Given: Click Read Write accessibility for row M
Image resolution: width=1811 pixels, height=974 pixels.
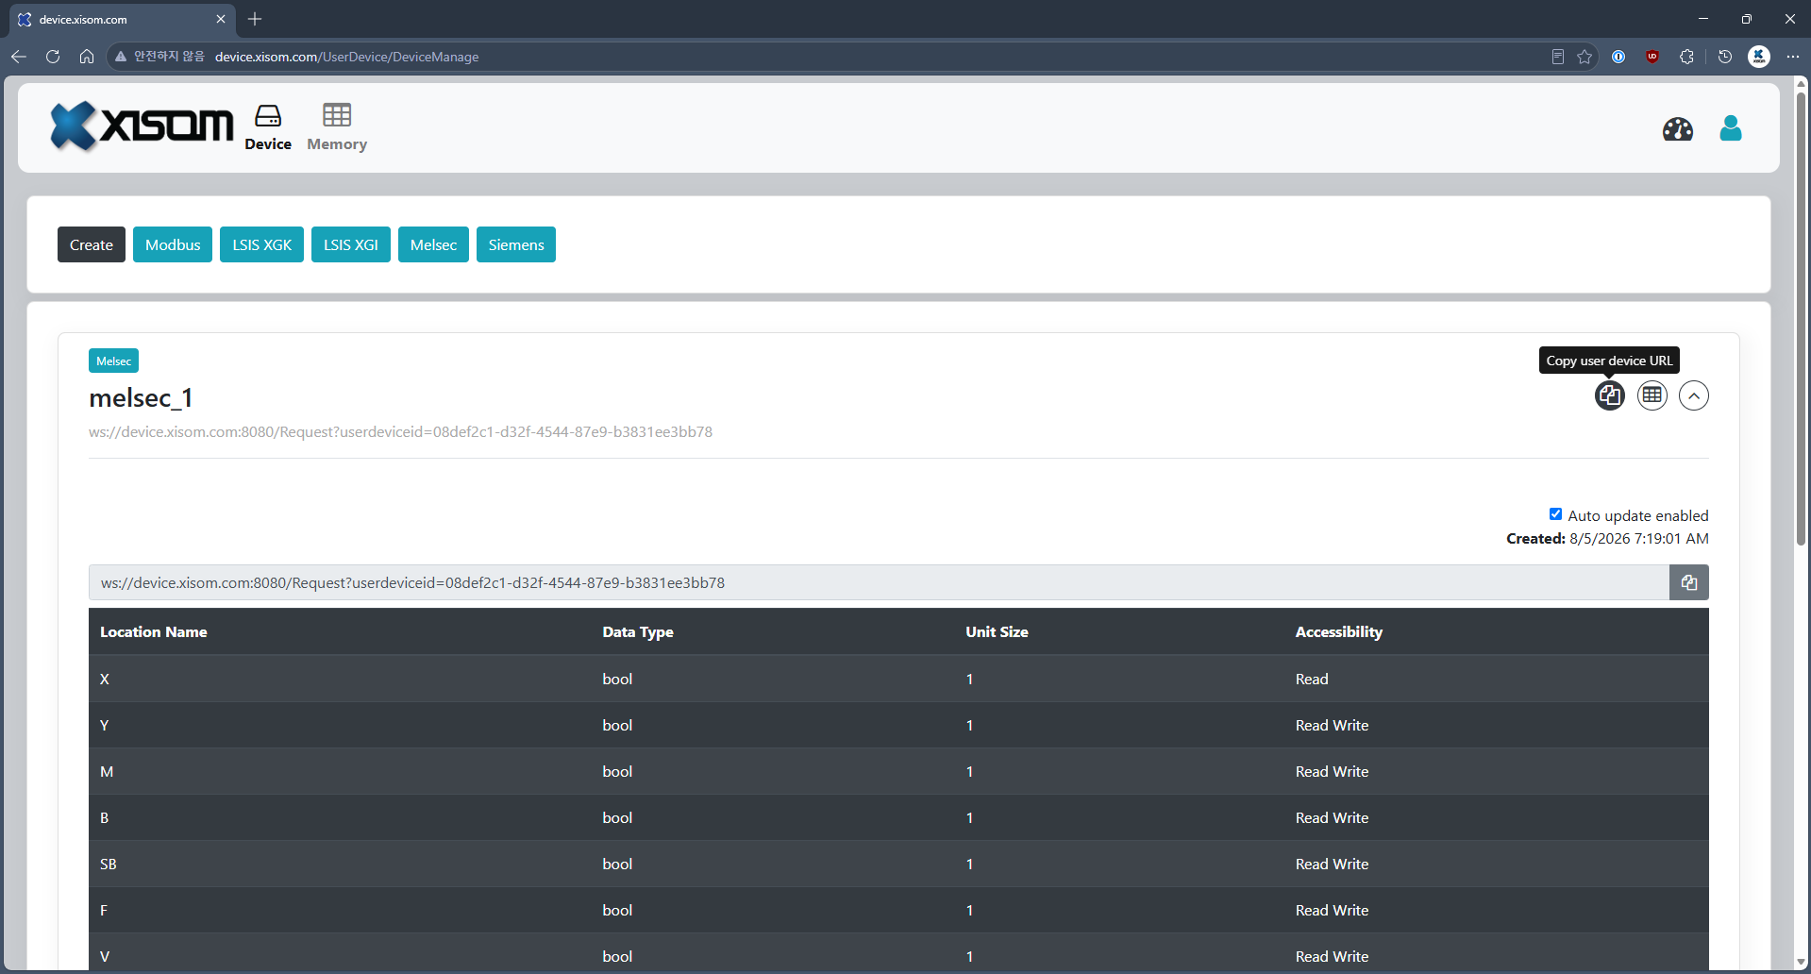Looking at the screenshot, I should (1332, 771).
